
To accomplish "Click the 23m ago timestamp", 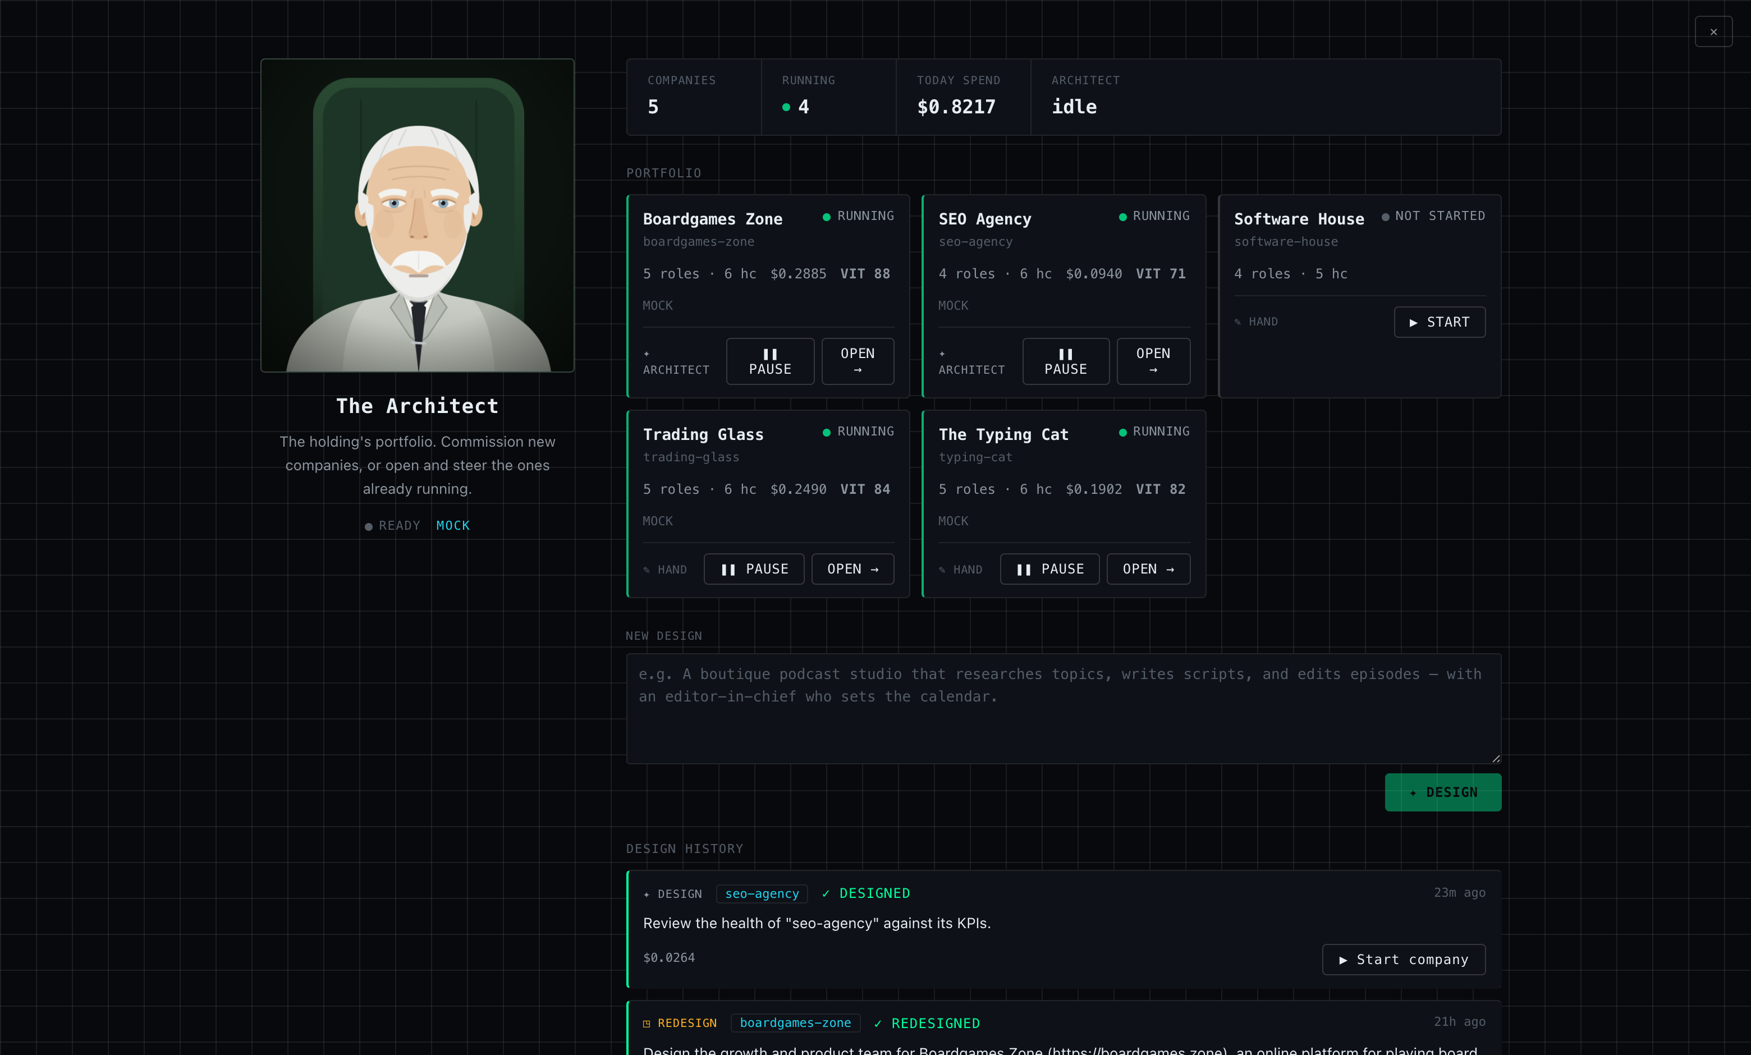I will pyautogui.click(x=1459, y=892).
